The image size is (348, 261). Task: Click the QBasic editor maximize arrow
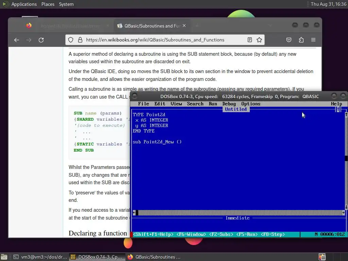pyautogui.click(x=338, y=109)
